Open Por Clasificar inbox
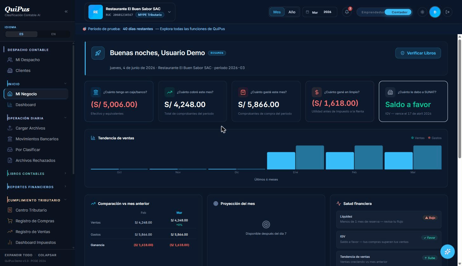462x266 pixels. click(x=36, y=150)
